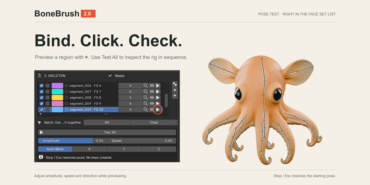The height and width of the screenshot is (185, 370).
Task: Tick the grey batch box for segment_006
Action: coord(47,85)
